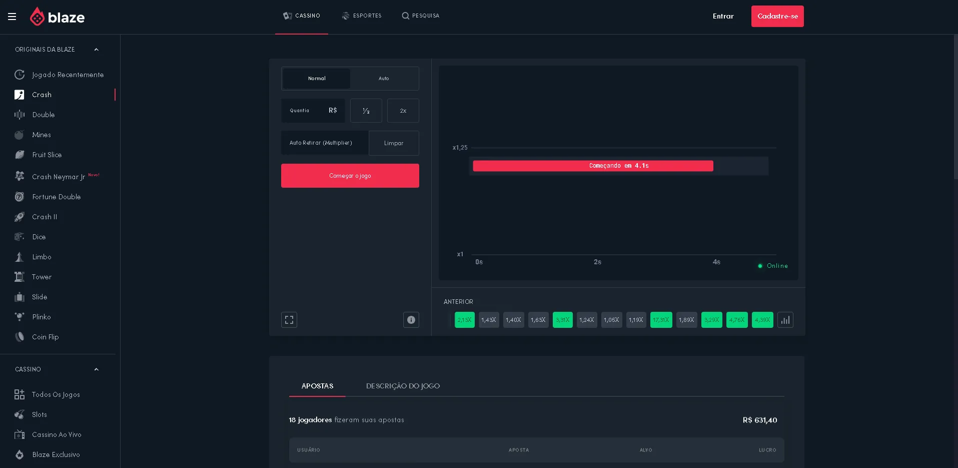This screenshot has height=468, width=958.
Task: Click the Blaze logo
Action: tap(57, 17)
